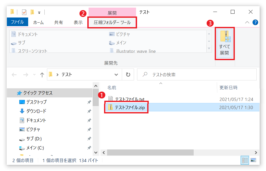Switch to large icons view in status bar
Screen dimensions: 266x171
click(x=253, y=160)
